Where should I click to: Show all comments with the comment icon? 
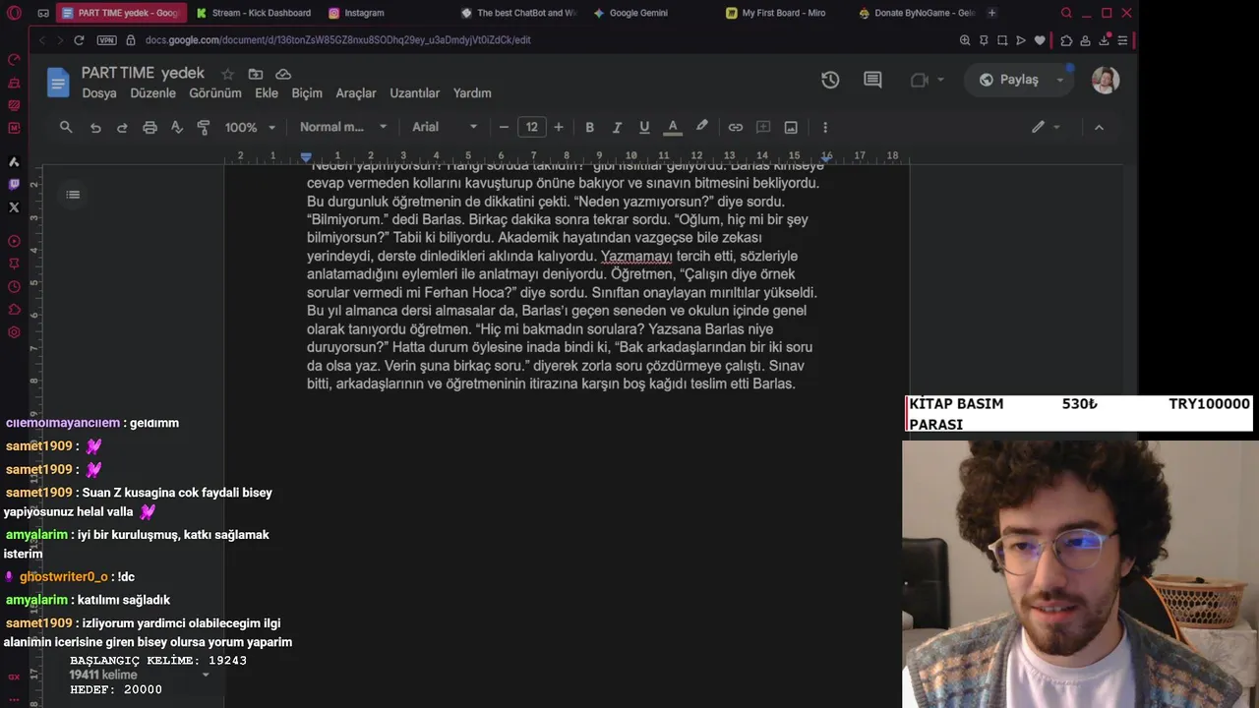872,80
